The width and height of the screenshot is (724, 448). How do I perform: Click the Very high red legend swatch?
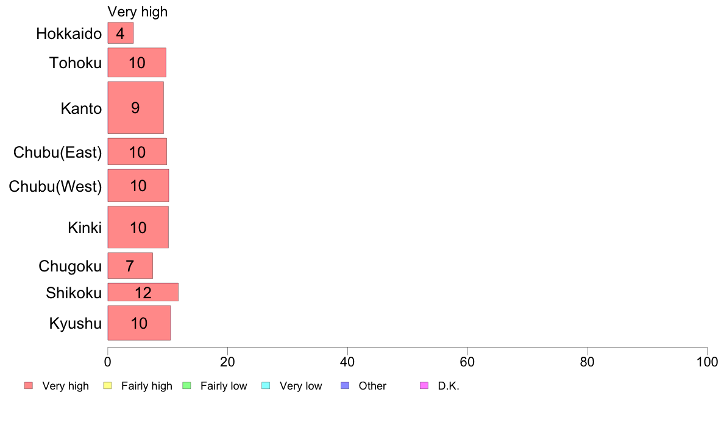29,386
